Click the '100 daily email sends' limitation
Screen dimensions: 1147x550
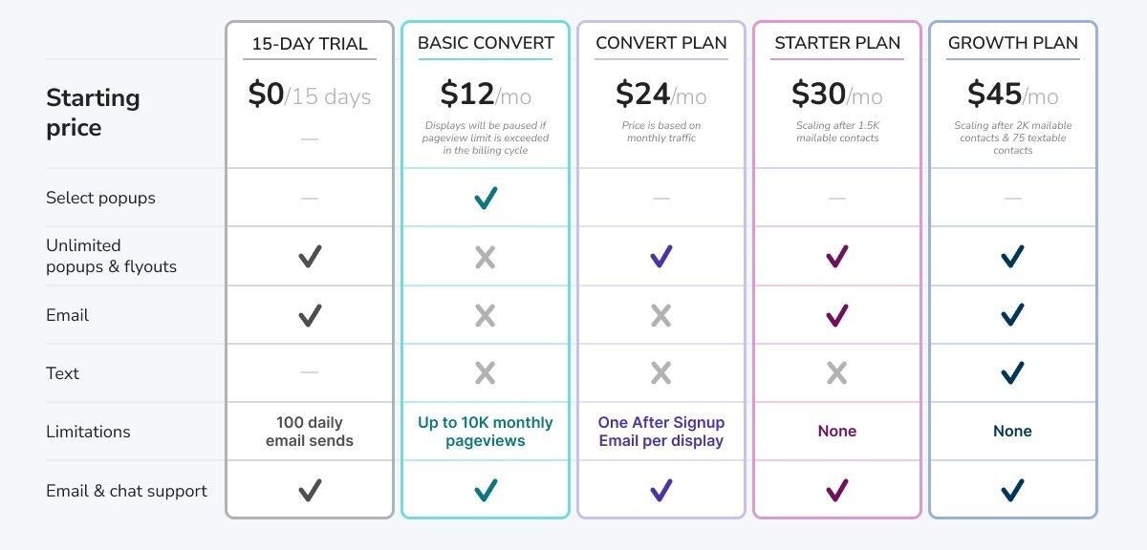(310, 432)
